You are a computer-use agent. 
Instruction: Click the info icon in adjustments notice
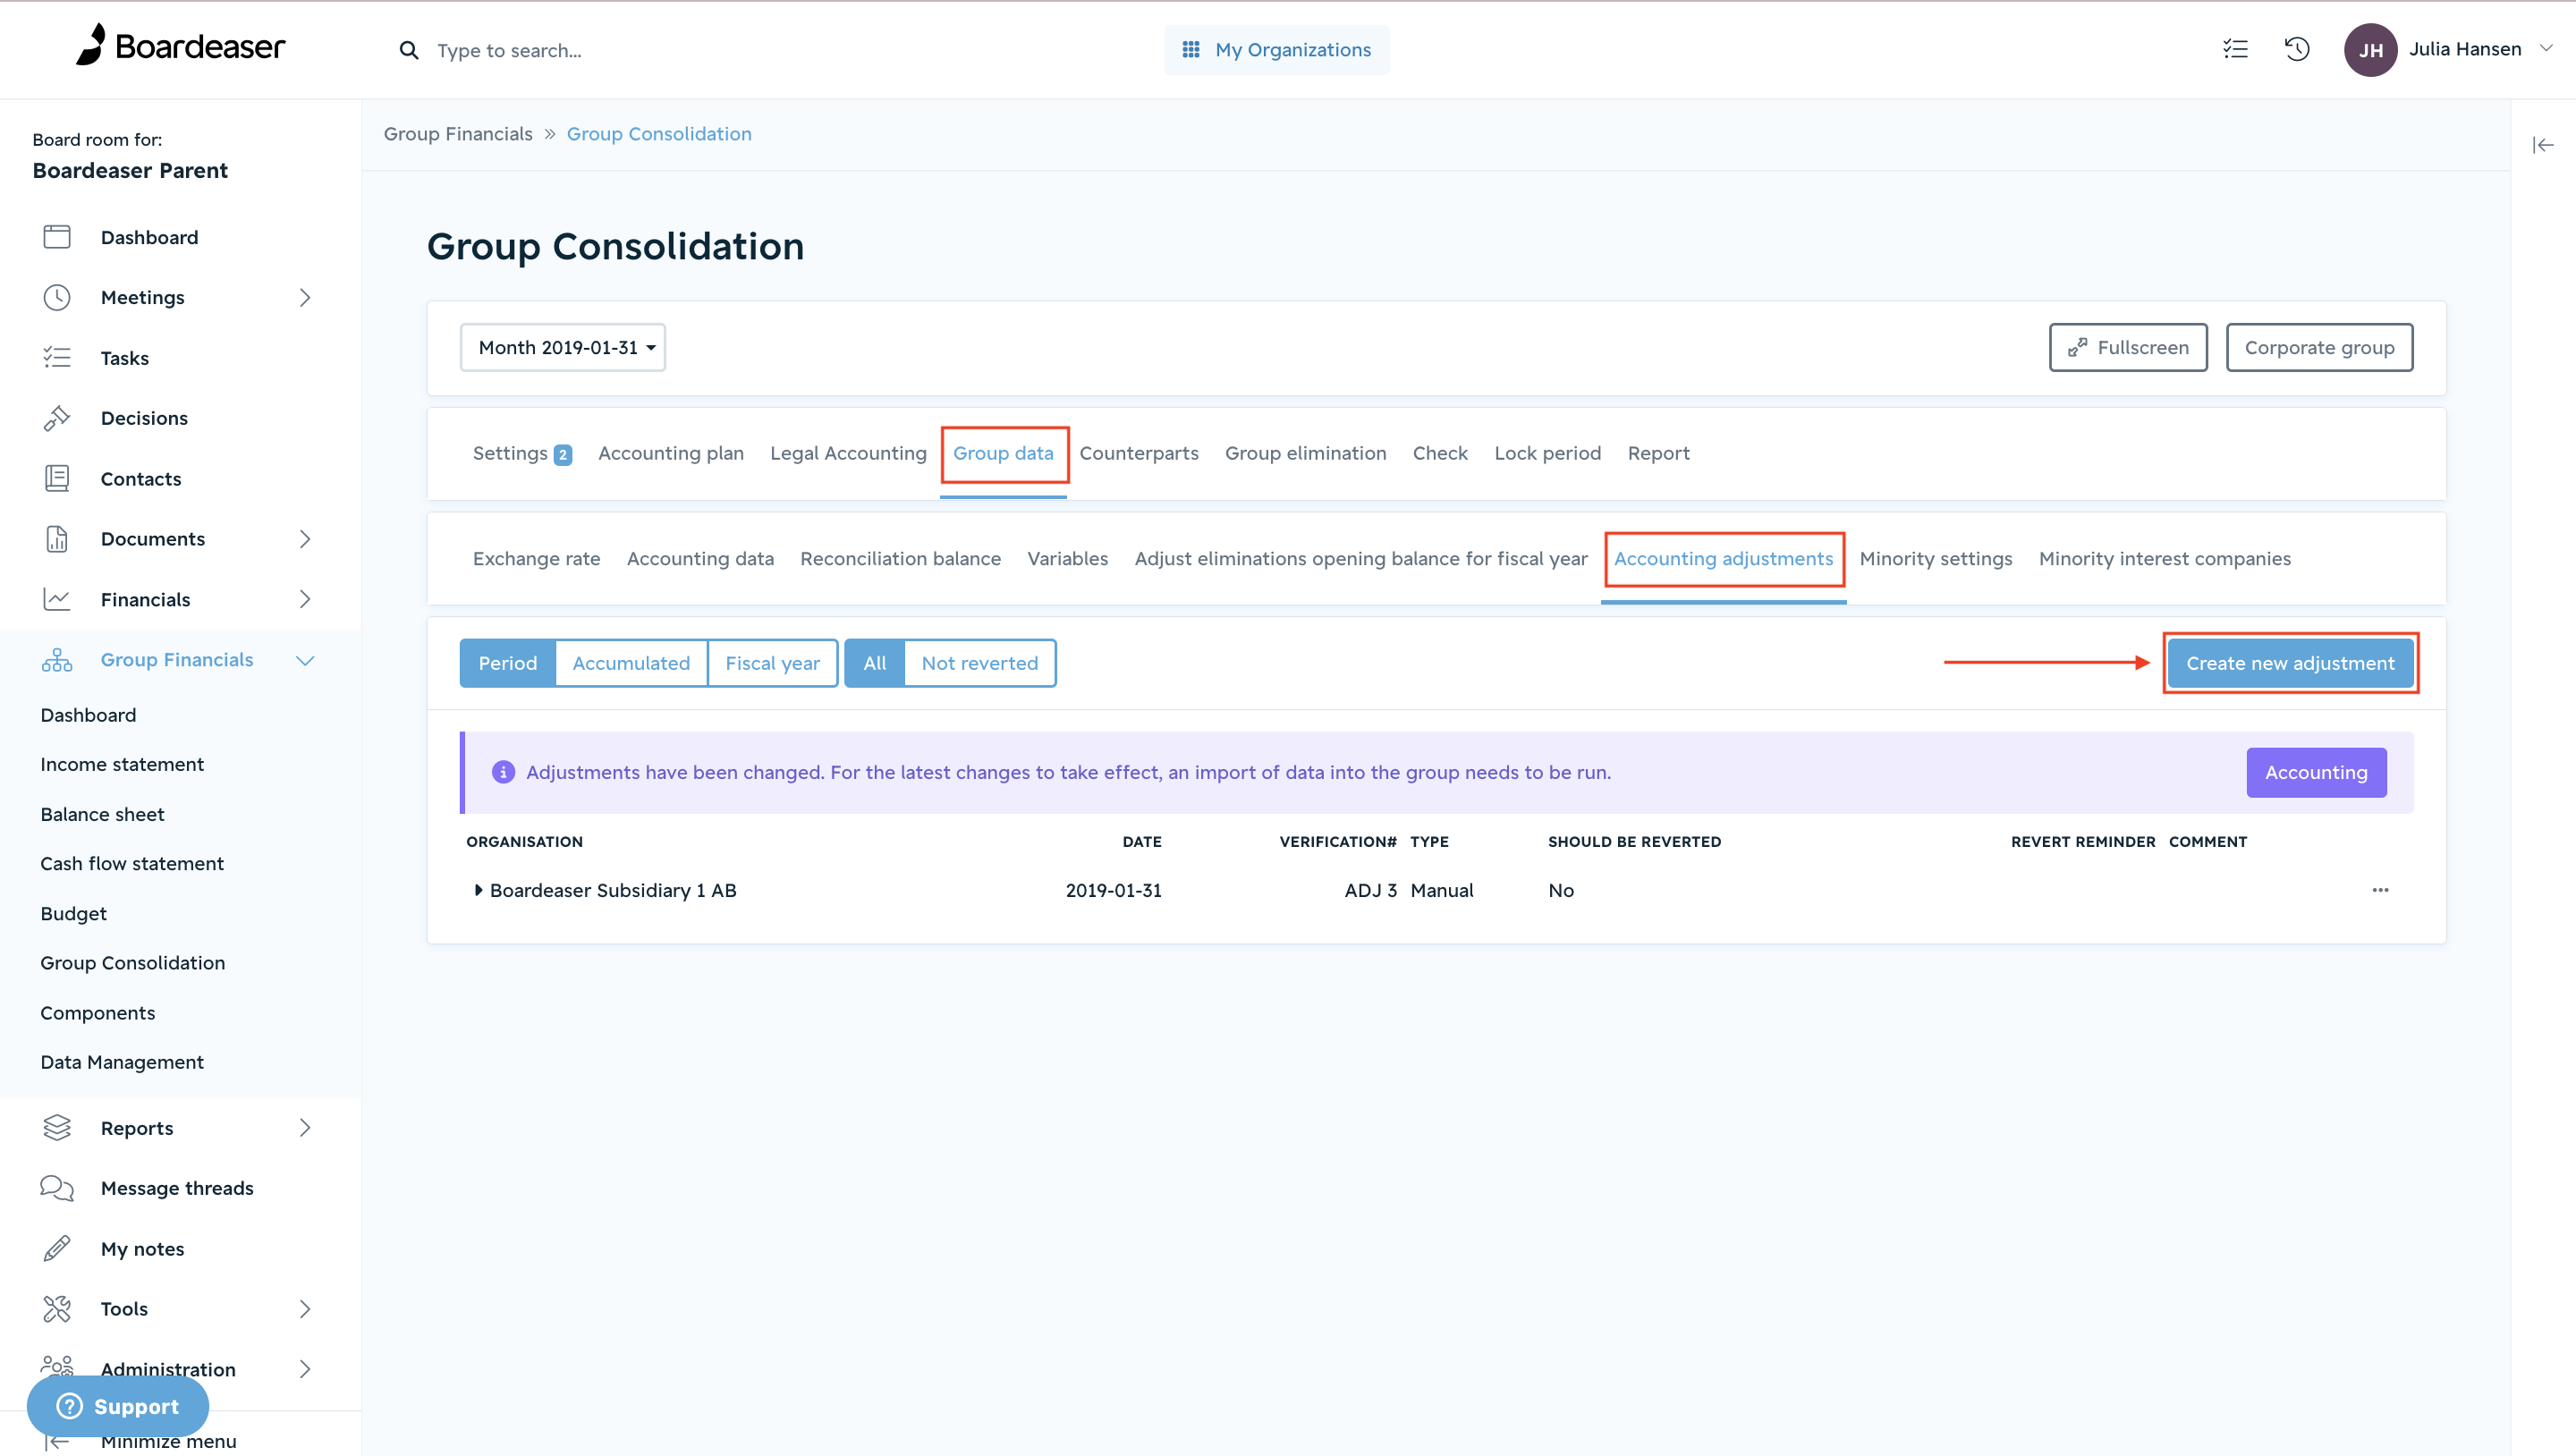pos(503,772)
